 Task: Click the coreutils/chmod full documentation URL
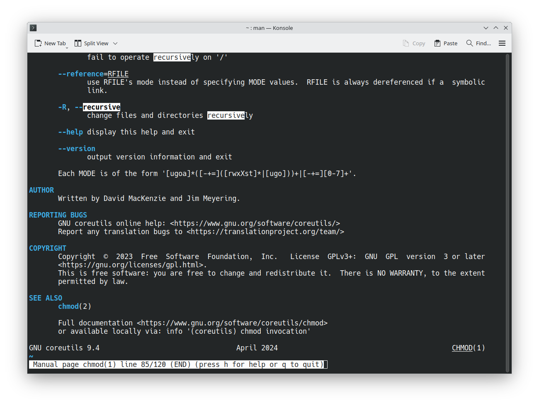(232, 323)
